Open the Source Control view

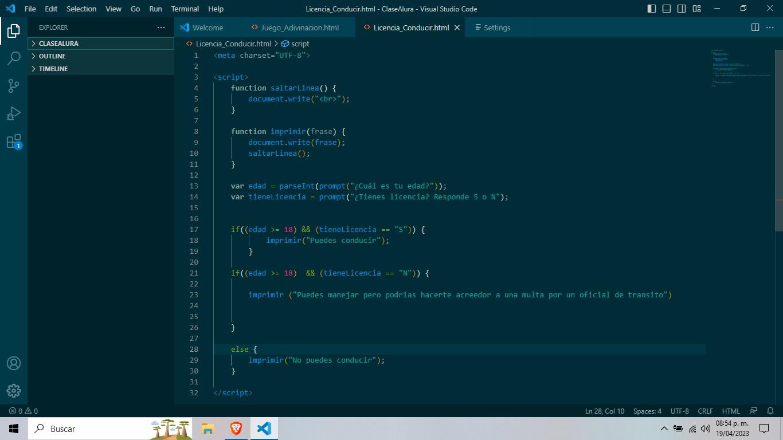pos(14,86)
